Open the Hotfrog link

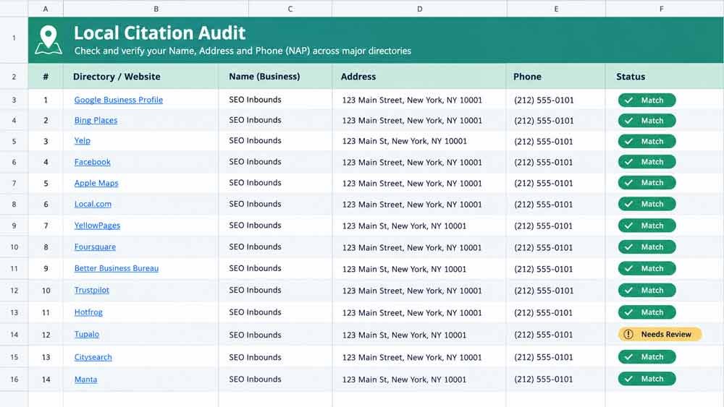click(x=88, y=312)
